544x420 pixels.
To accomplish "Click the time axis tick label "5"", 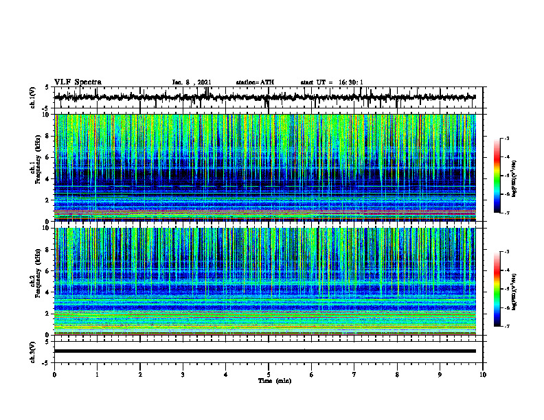I will (x=269, y=375).
